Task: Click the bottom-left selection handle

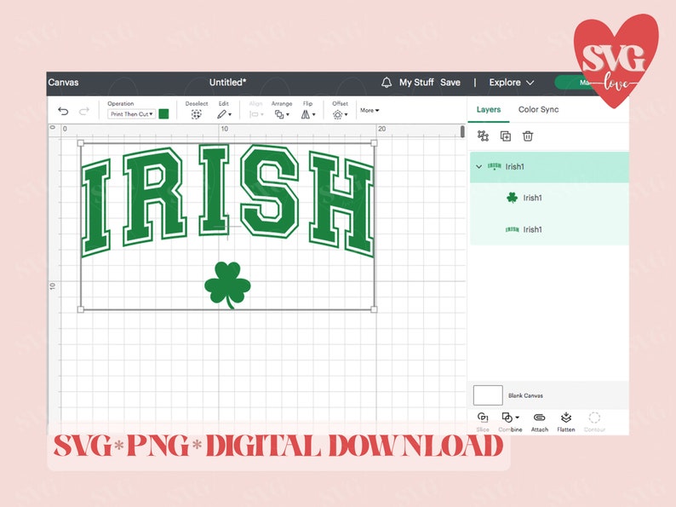Action: pyautogui.click(x=80, y=309)
